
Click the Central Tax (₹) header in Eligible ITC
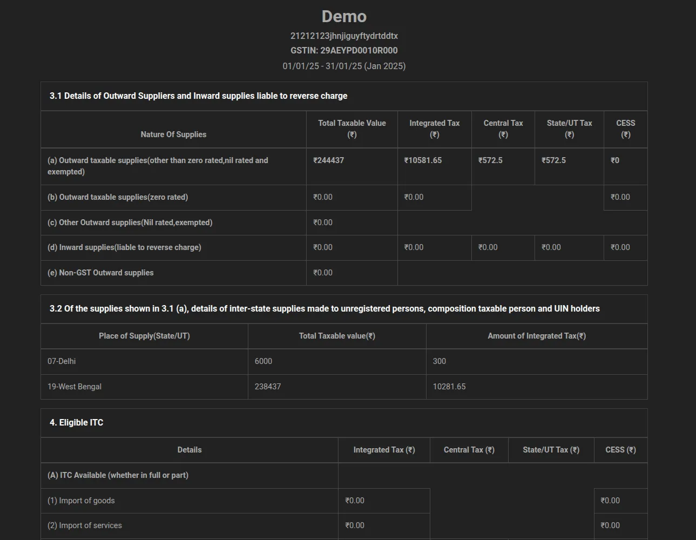469,450
